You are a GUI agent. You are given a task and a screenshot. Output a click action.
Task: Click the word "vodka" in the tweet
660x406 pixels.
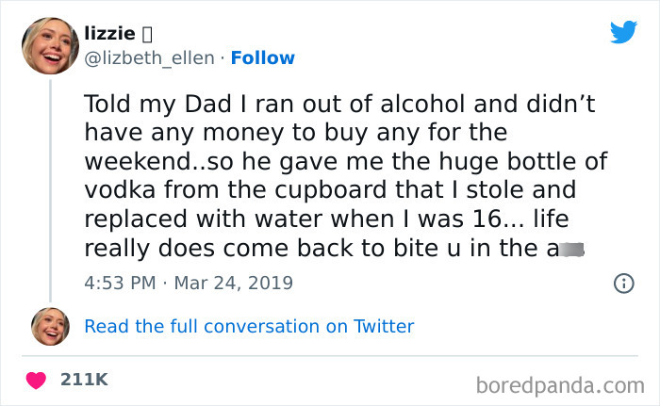116,190
